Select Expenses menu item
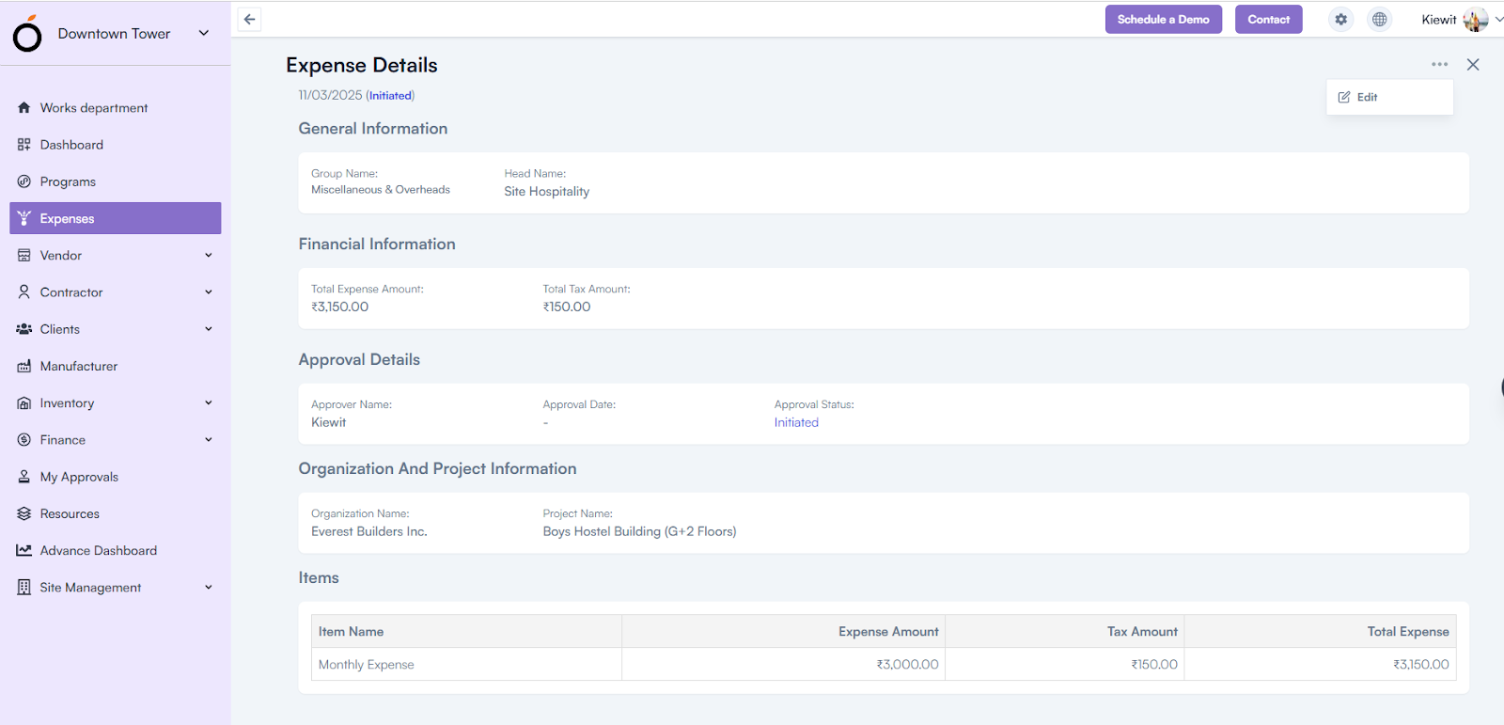This screenshot has height=725, width=1504. click(x=116, y=218)
